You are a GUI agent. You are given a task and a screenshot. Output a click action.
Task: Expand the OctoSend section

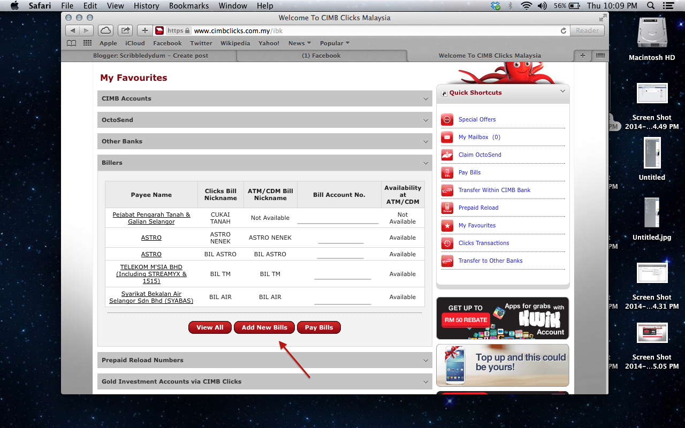pyautogui.click(x=265, y=120)
